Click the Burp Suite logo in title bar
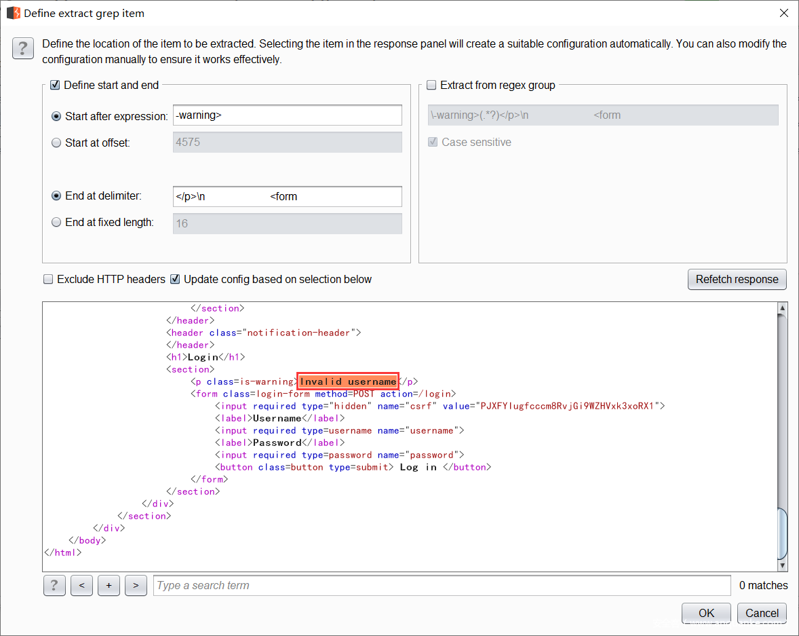 (x=13, y=13)
